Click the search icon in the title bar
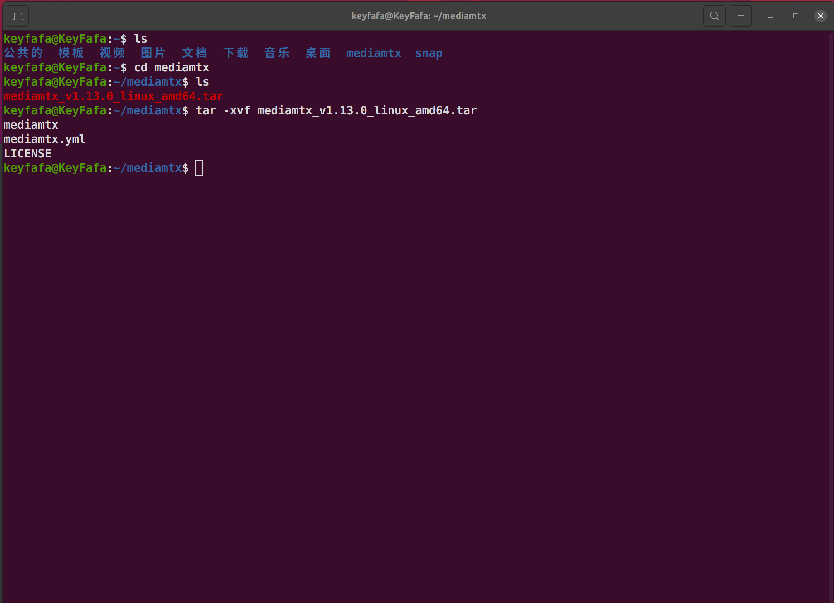Viewport: 834px width, 603px height. point(715,16)
